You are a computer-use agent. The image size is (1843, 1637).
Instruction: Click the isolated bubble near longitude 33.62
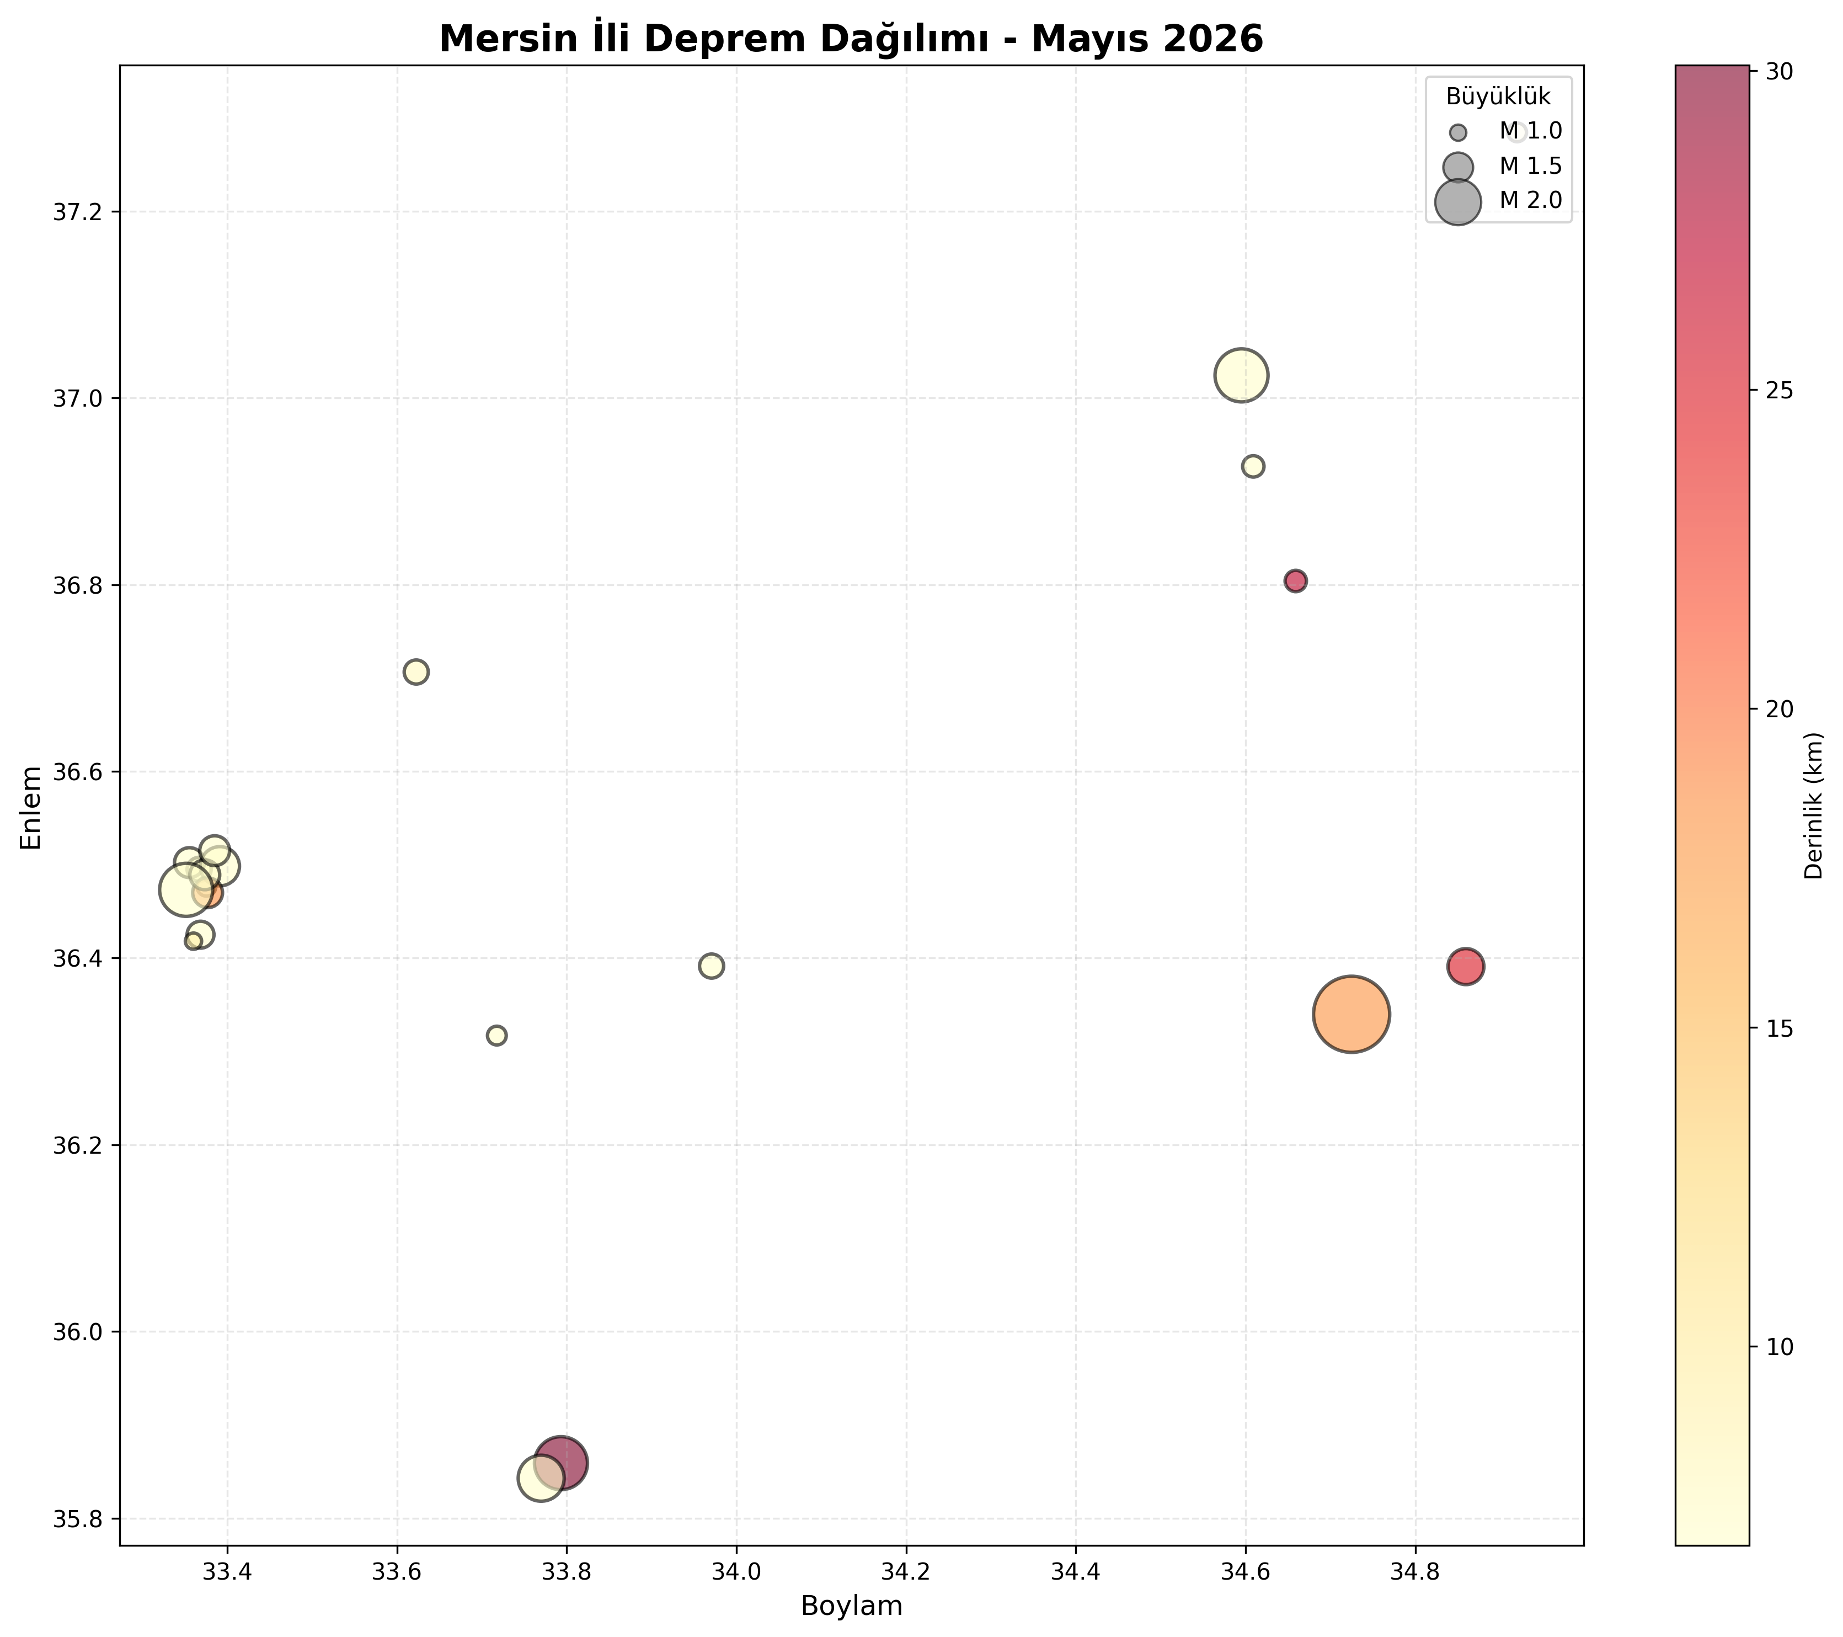pos(416,672)
